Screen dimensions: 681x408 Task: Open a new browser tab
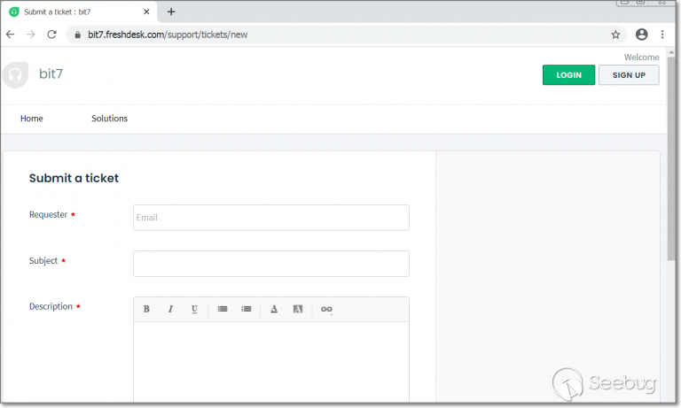pos(171,12)
